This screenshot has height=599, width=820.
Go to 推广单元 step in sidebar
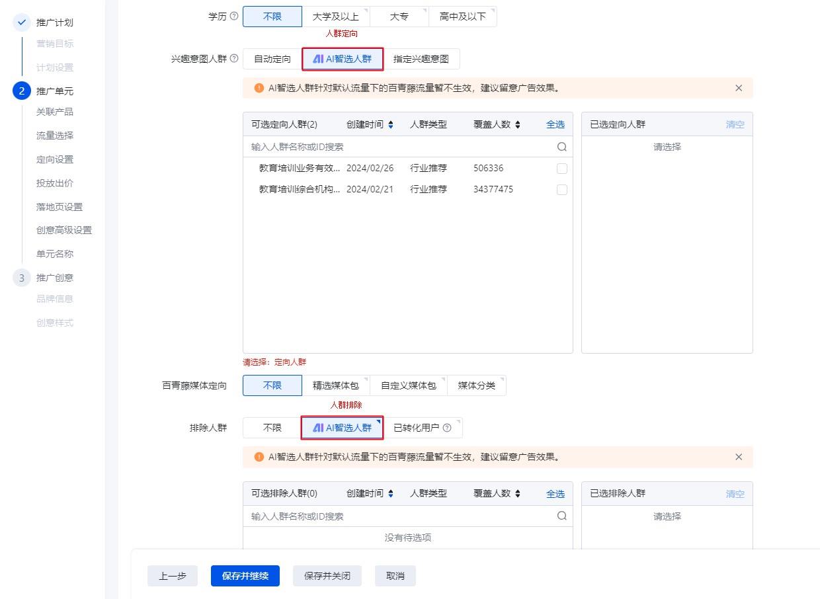pyautogui.click(x=55, y=91)
